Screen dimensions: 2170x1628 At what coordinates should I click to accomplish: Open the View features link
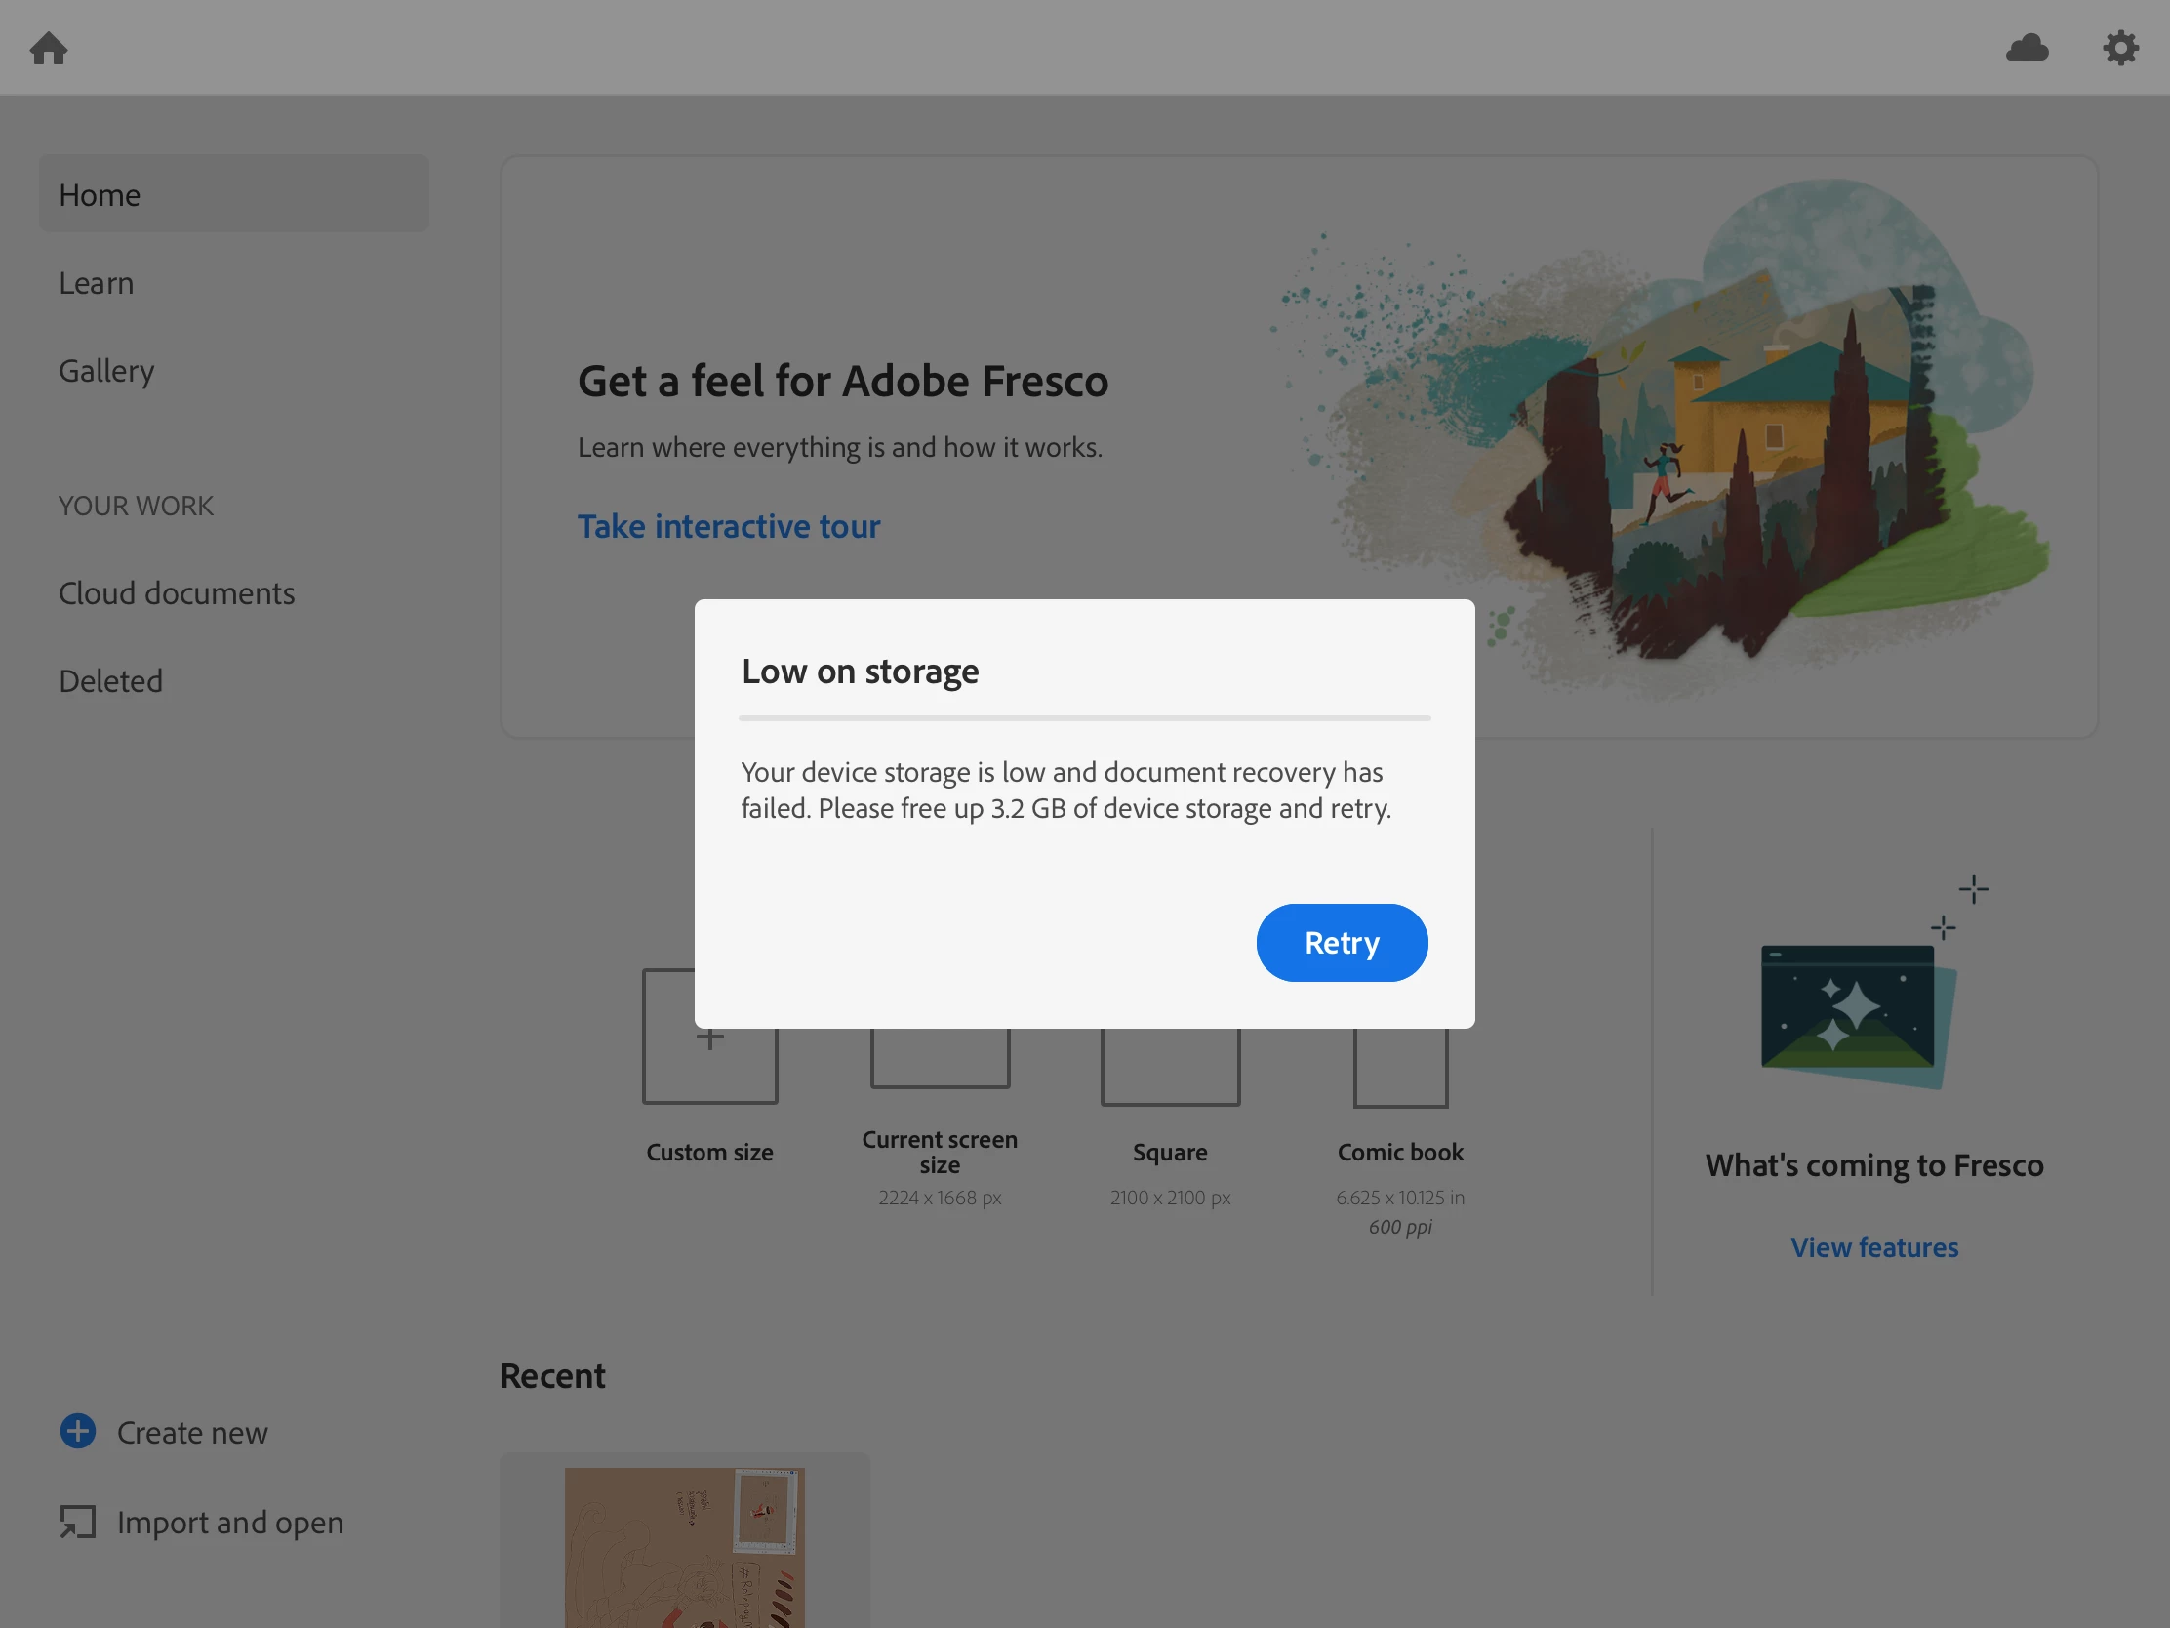tap(1873, 1247)
